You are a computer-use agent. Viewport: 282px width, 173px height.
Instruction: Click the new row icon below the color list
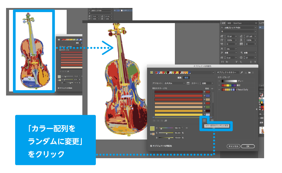[x=166, y=121]
